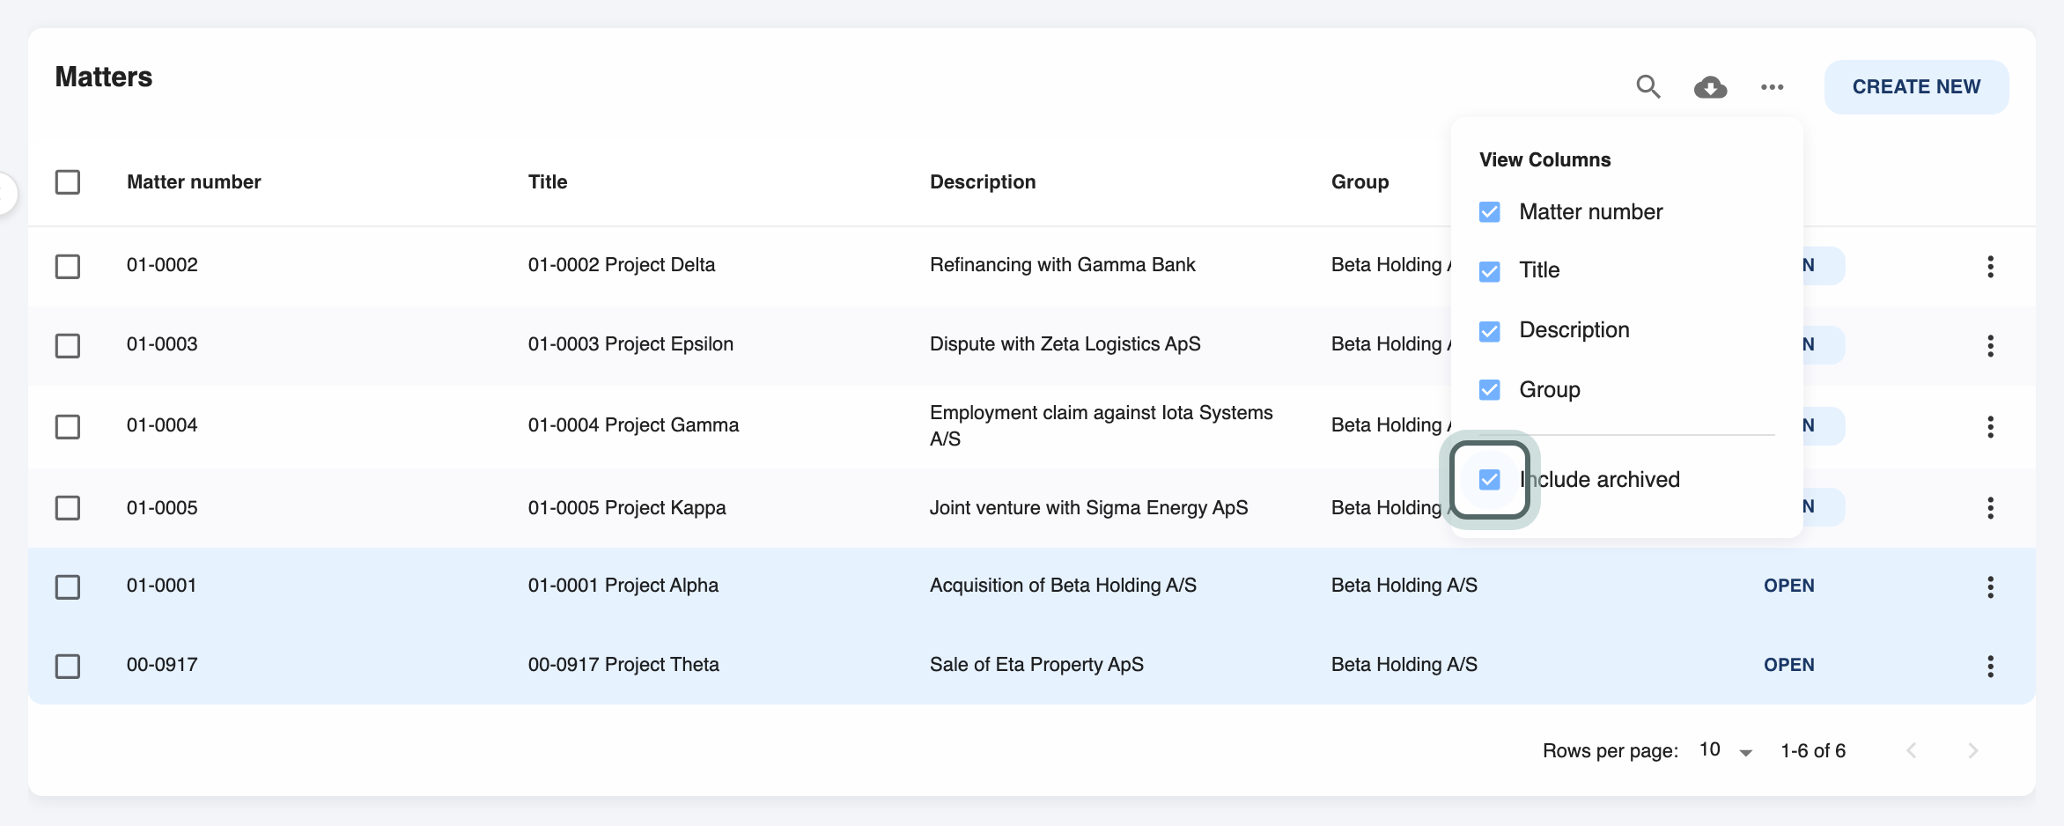
Task: Click the Matters page heading
Action: tap(104, 77)
